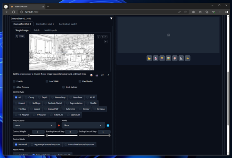Choose 'ControlNet is more important' mode
Viewport: 232px width, 158px height.
tap(79, 144)
